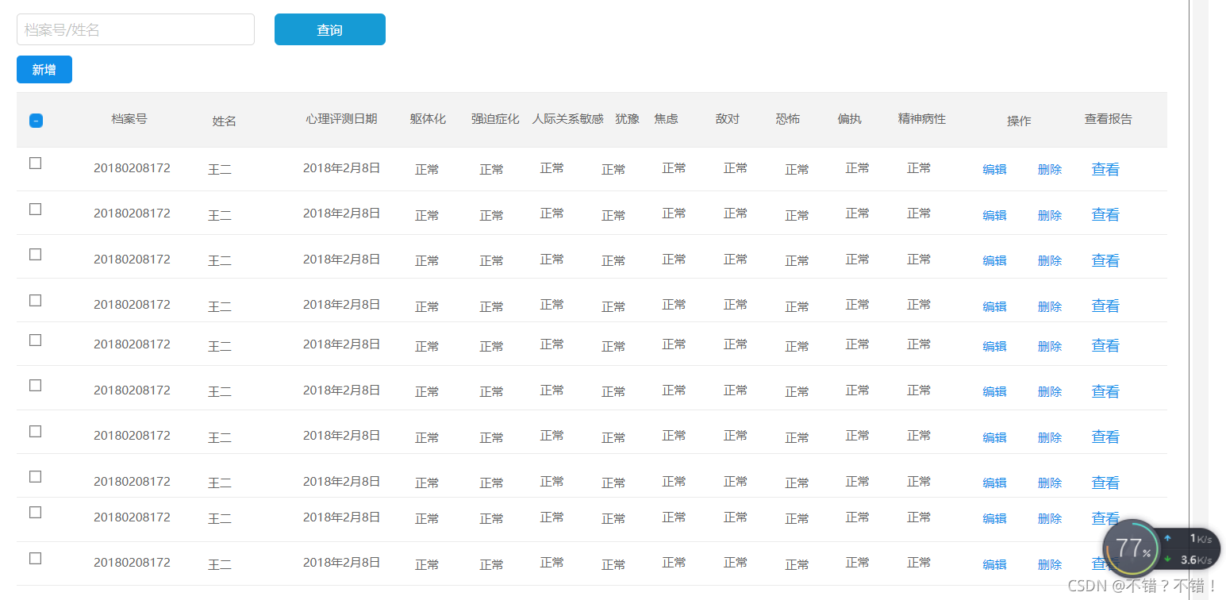Click 编辑 link in the fourth row

(994, 306)
